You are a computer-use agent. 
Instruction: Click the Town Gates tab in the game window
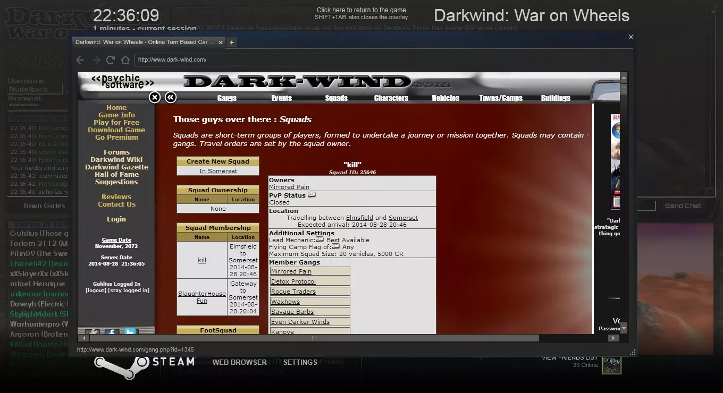pos(44,206)
